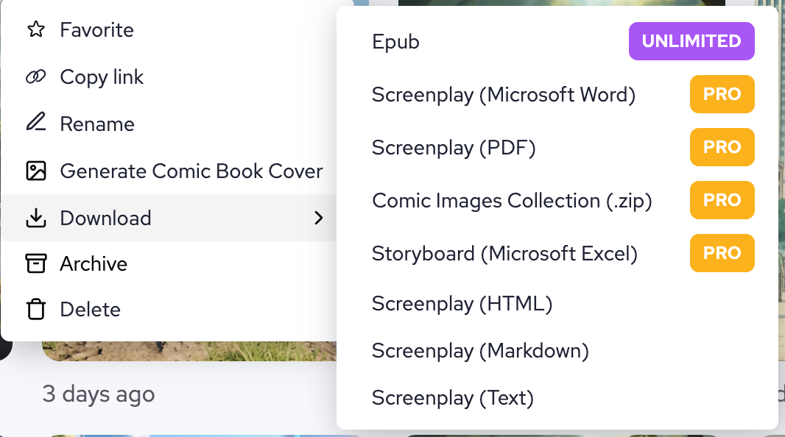Select Epub download format

coord(395,42)
